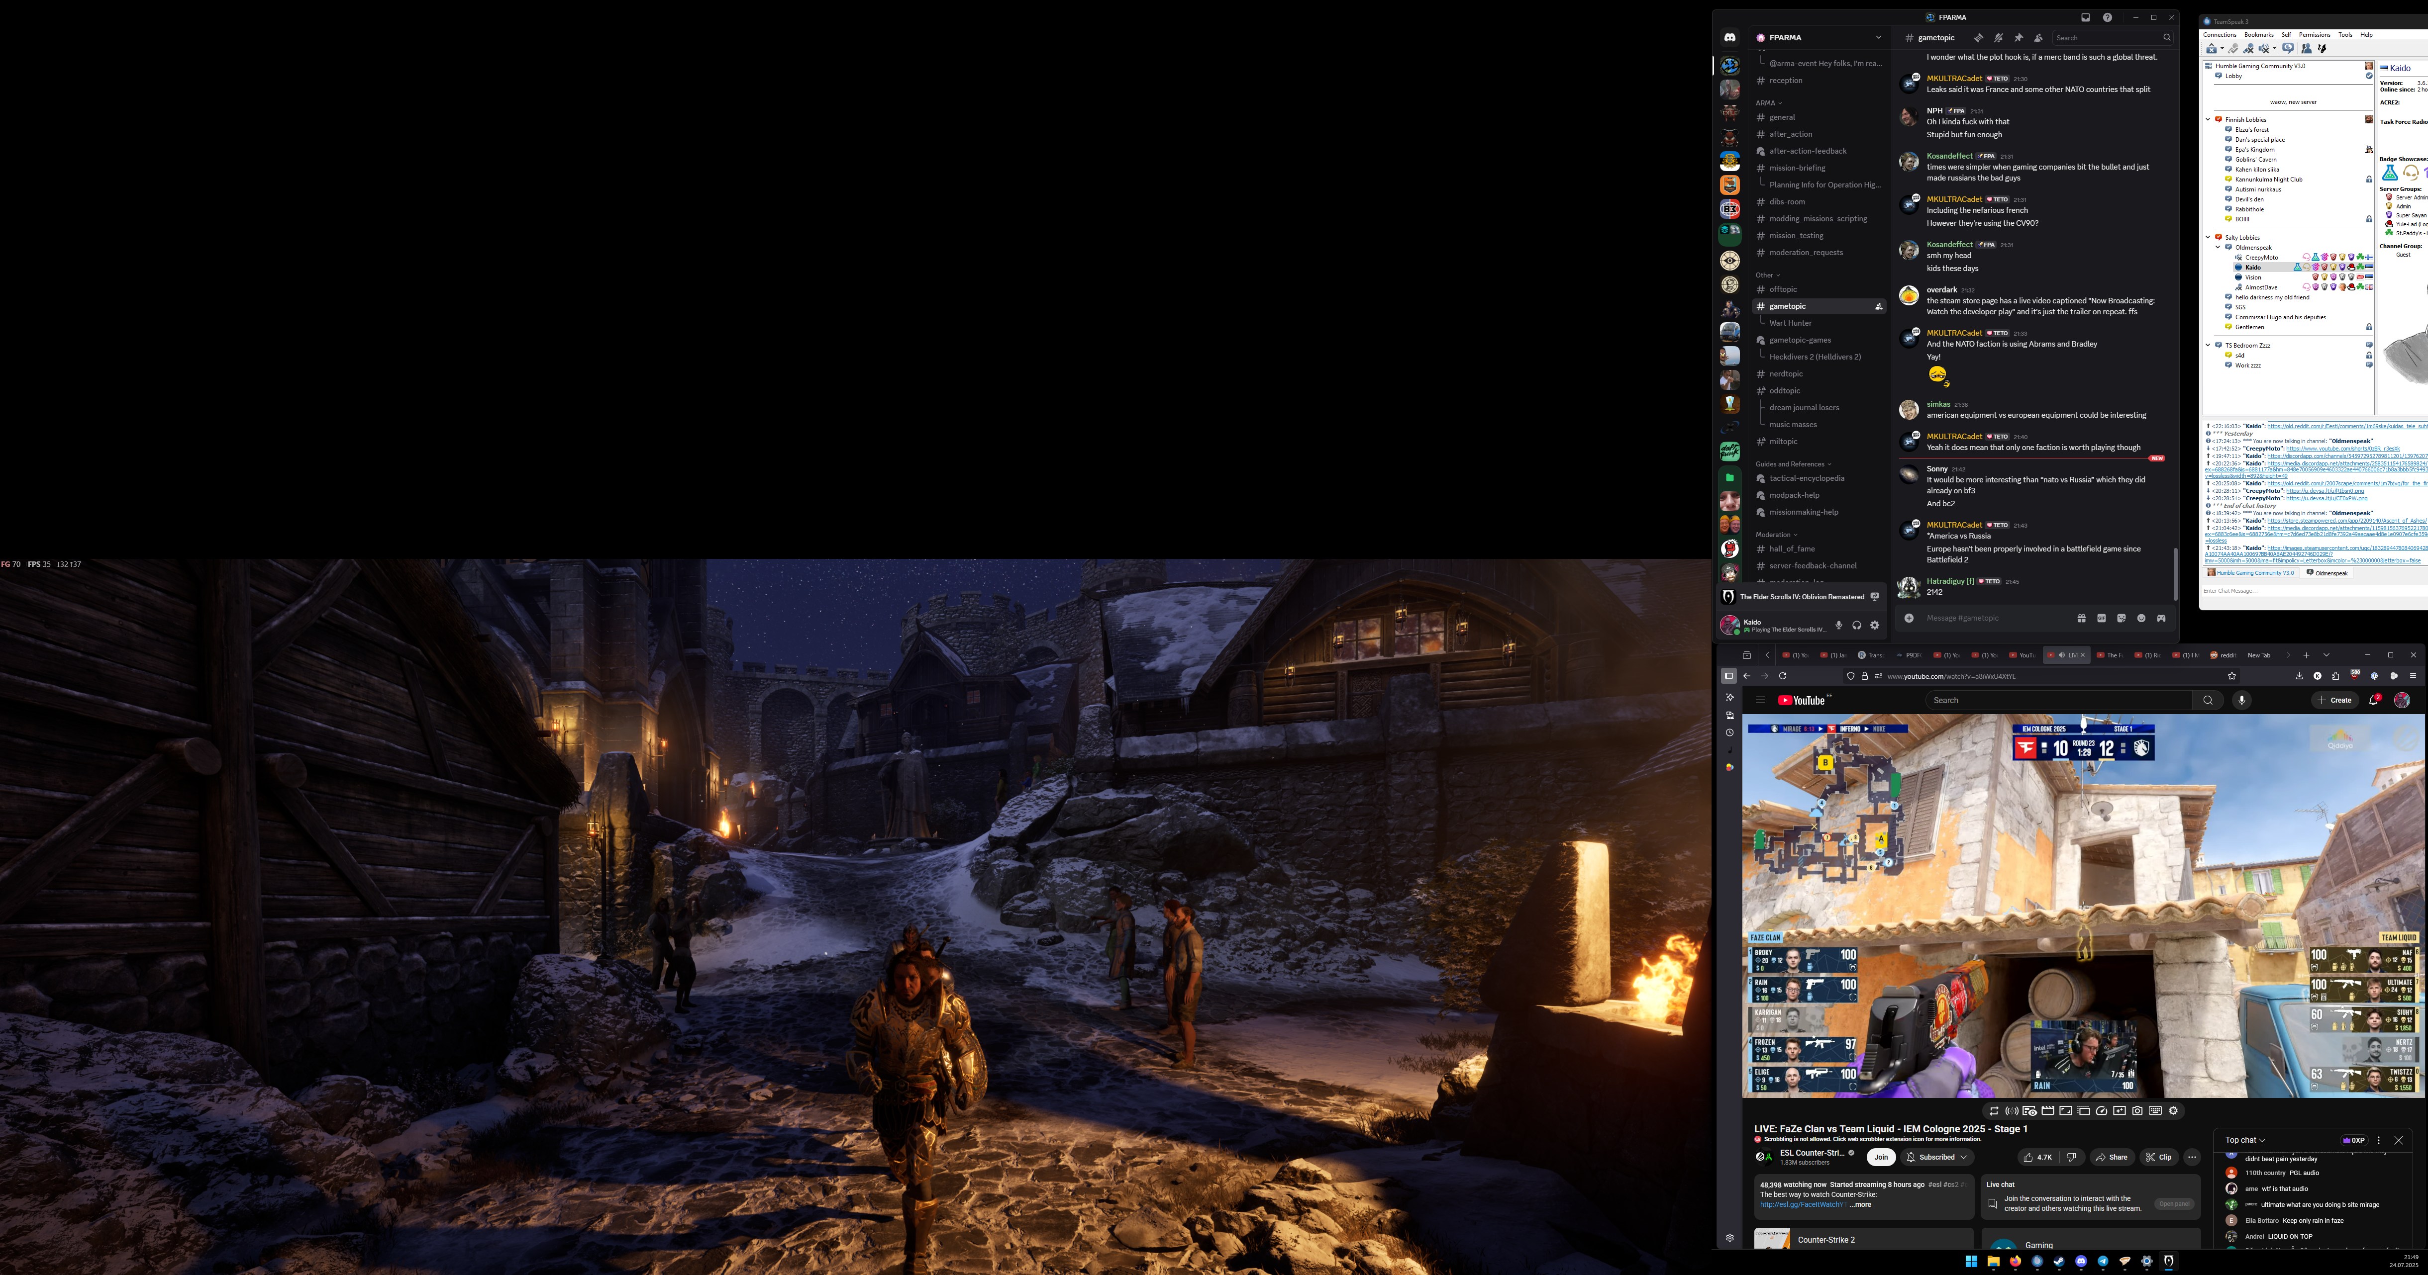Open notification settings bell in Discord header
The width and height of the screenshot is (2428, 1275).
1998,38
